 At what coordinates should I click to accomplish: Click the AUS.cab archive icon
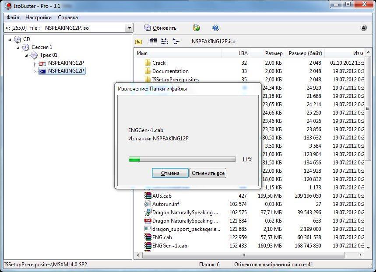(x=148, y=195)
